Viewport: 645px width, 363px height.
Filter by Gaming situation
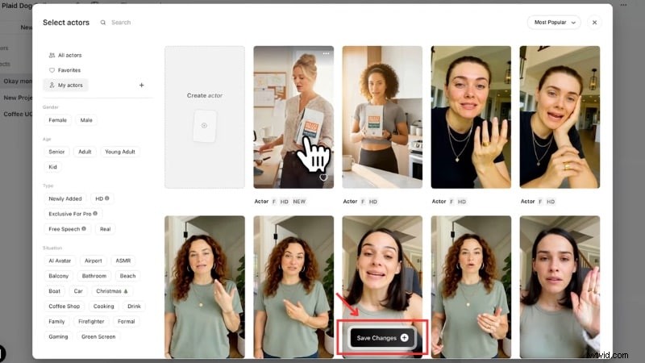coord(58,337)
